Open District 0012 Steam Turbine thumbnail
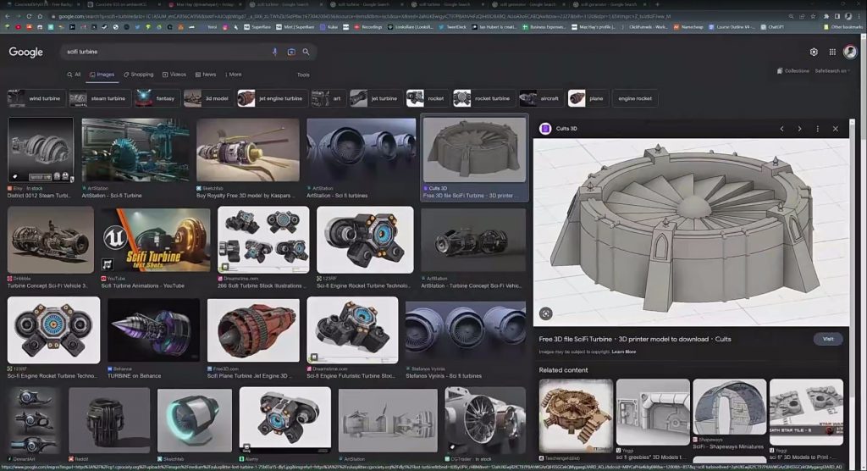867x471 pixels. coord(41,149)
